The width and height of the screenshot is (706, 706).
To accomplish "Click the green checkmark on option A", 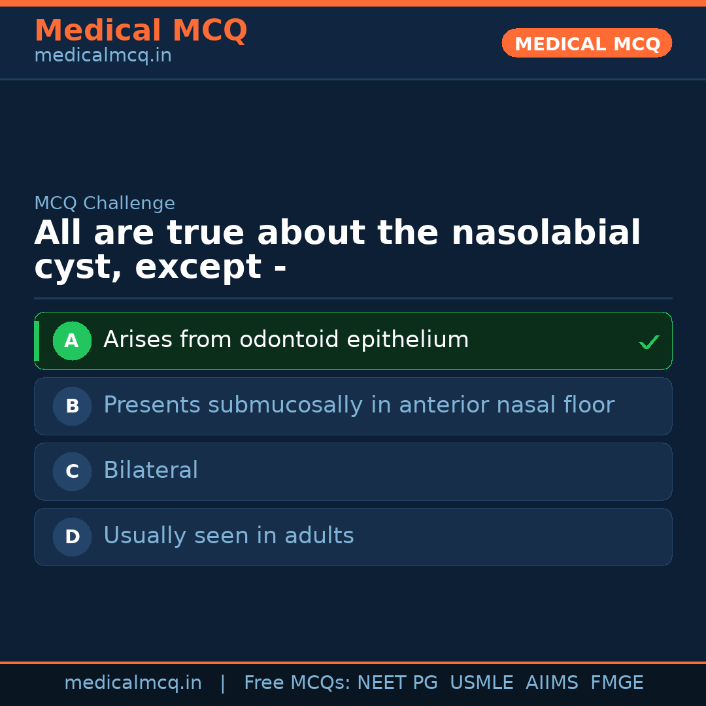I will point(648,342).
